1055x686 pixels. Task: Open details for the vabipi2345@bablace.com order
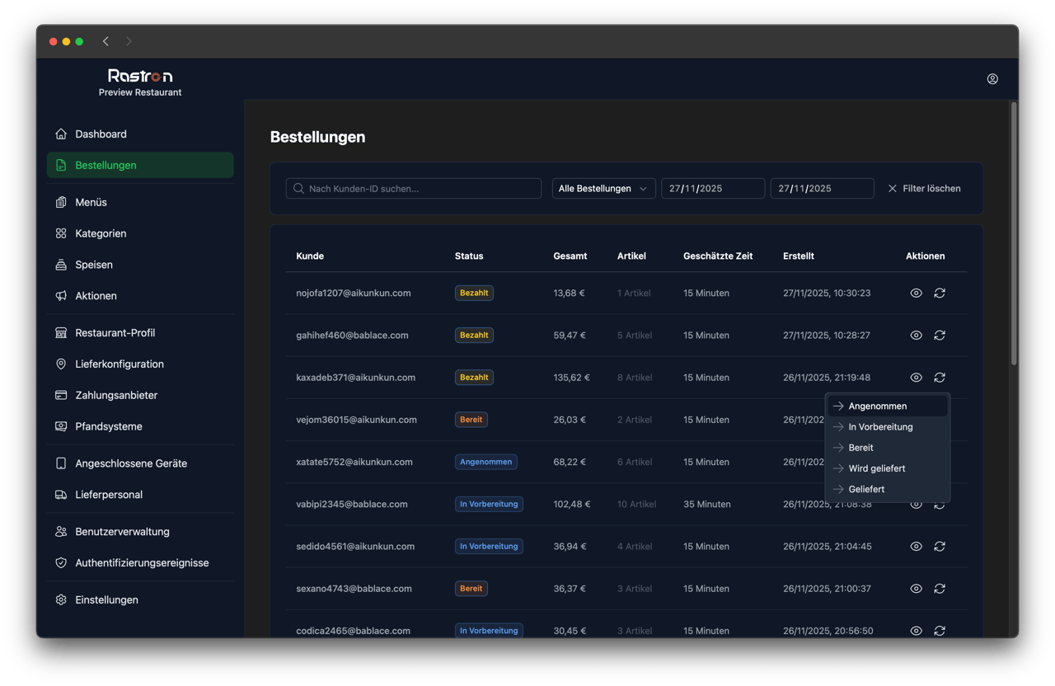point(916,504)
